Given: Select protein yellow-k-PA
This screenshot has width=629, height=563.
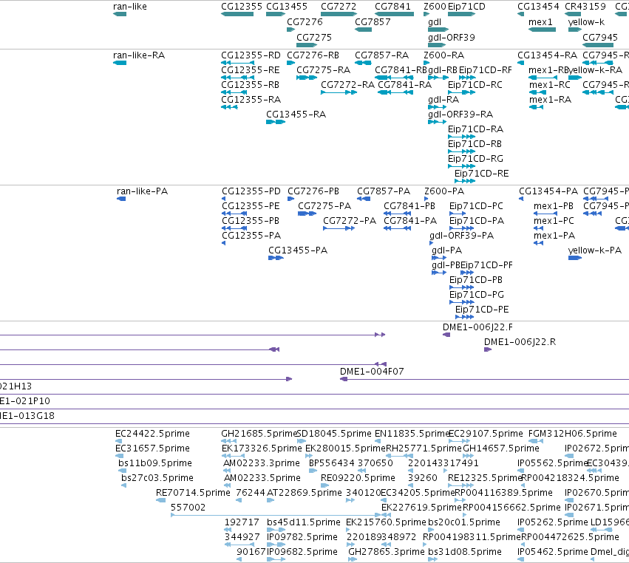Looking at the screenshot, I should coord(595,250).
